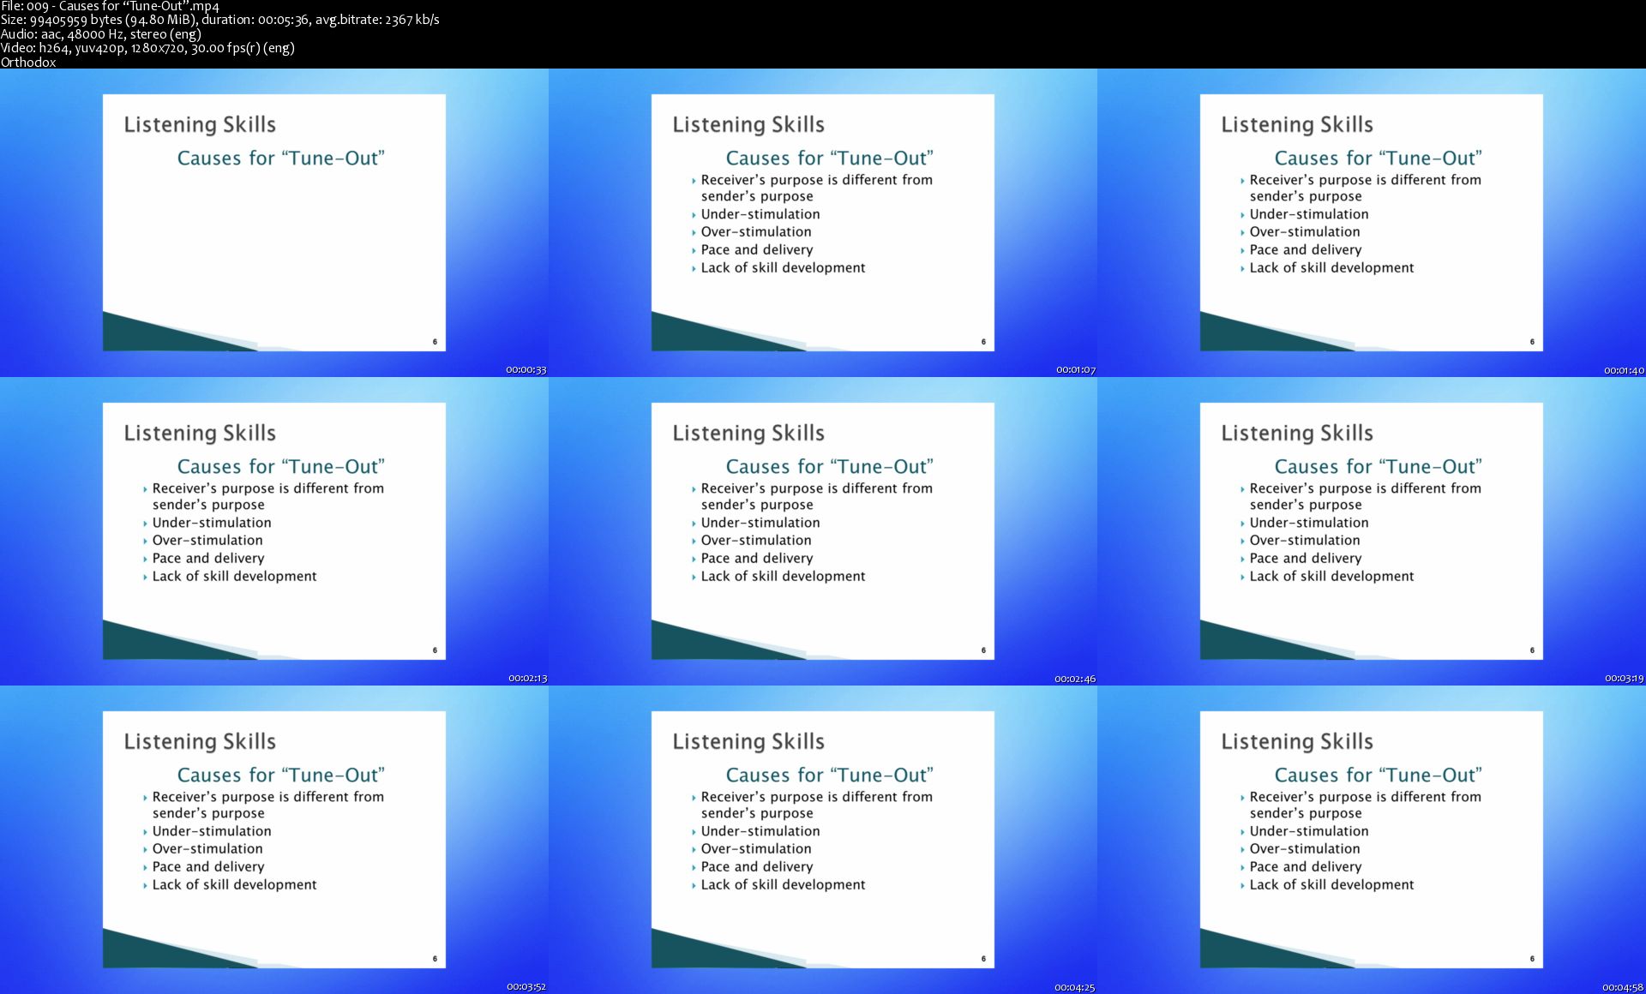Click the thumbnail timestamped 00:01:07
This screenshot has height=994, width=1646.
pos(823,223)
